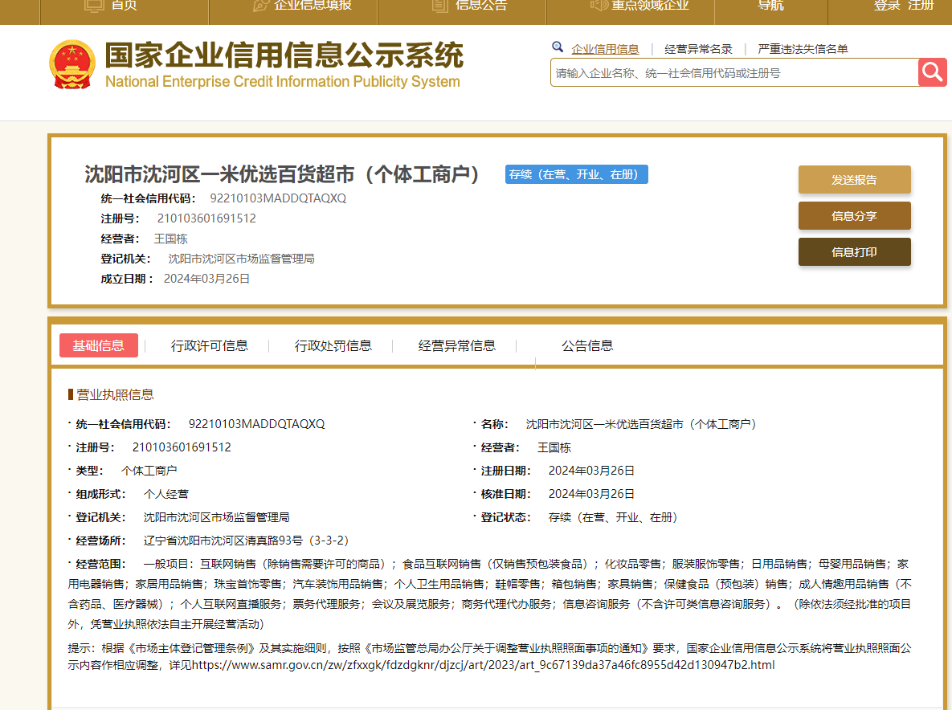
Task: Click the 注册日期 value in license info
Action: pyautogui.click(x=591, y=471)
